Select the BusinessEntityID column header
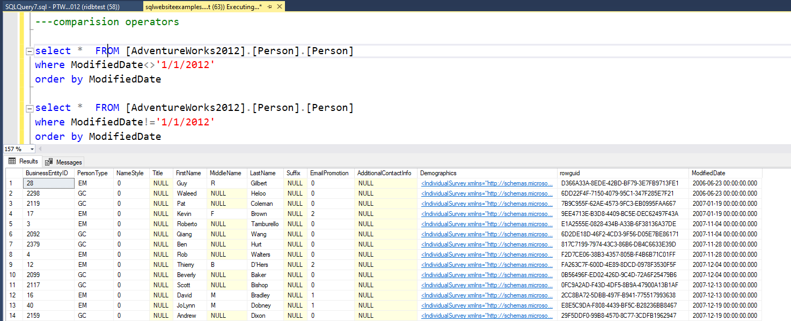Viewport: 791px width, 321px height. (x=48, y=173)
